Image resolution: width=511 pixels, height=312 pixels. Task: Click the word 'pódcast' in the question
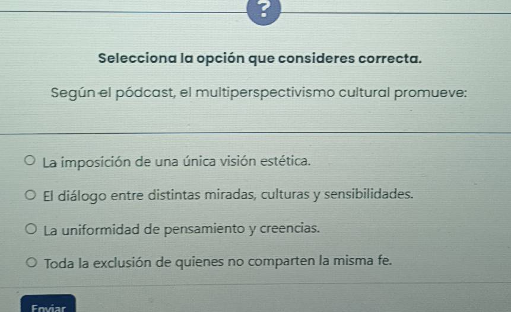146,94
